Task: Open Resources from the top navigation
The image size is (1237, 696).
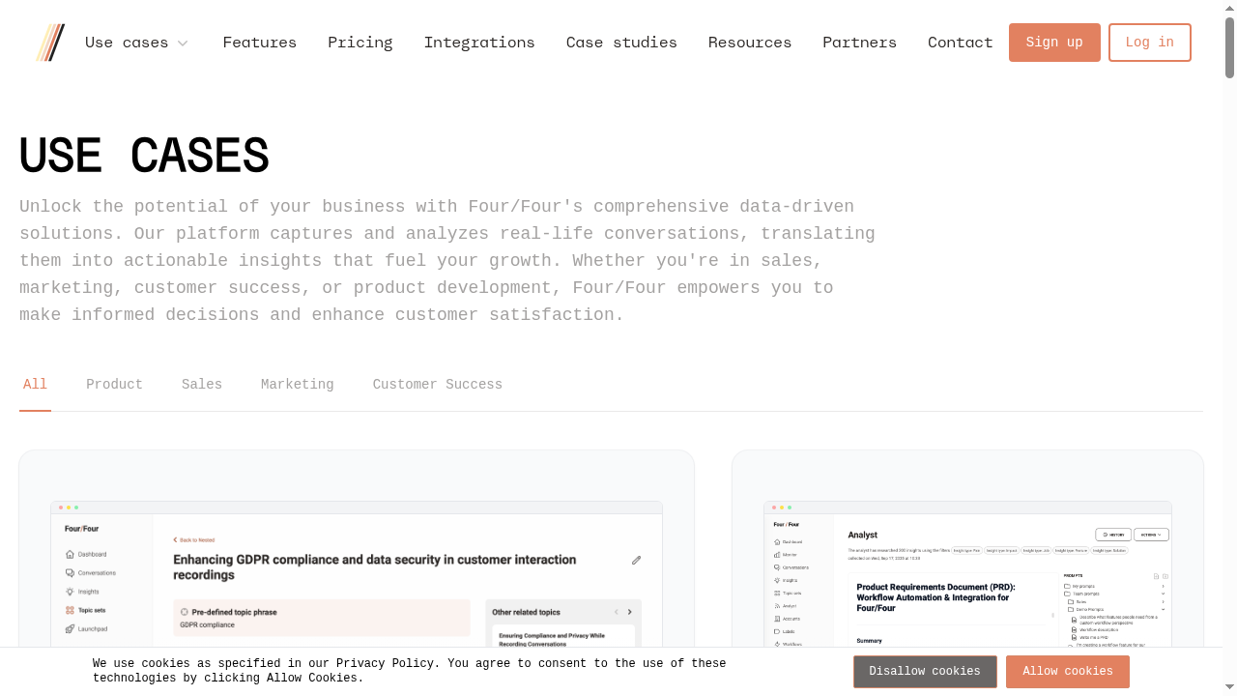Action: [750, 43]
